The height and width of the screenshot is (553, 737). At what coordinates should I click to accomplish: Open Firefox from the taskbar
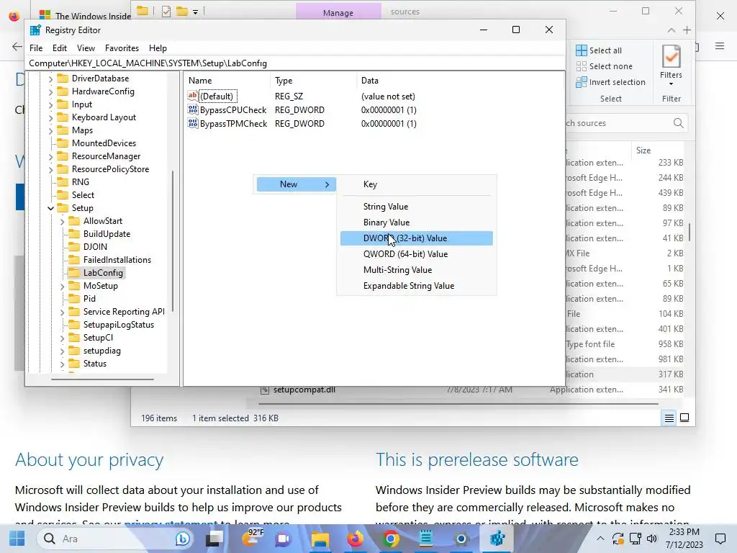pyautogui.click(x=356, y=539)
